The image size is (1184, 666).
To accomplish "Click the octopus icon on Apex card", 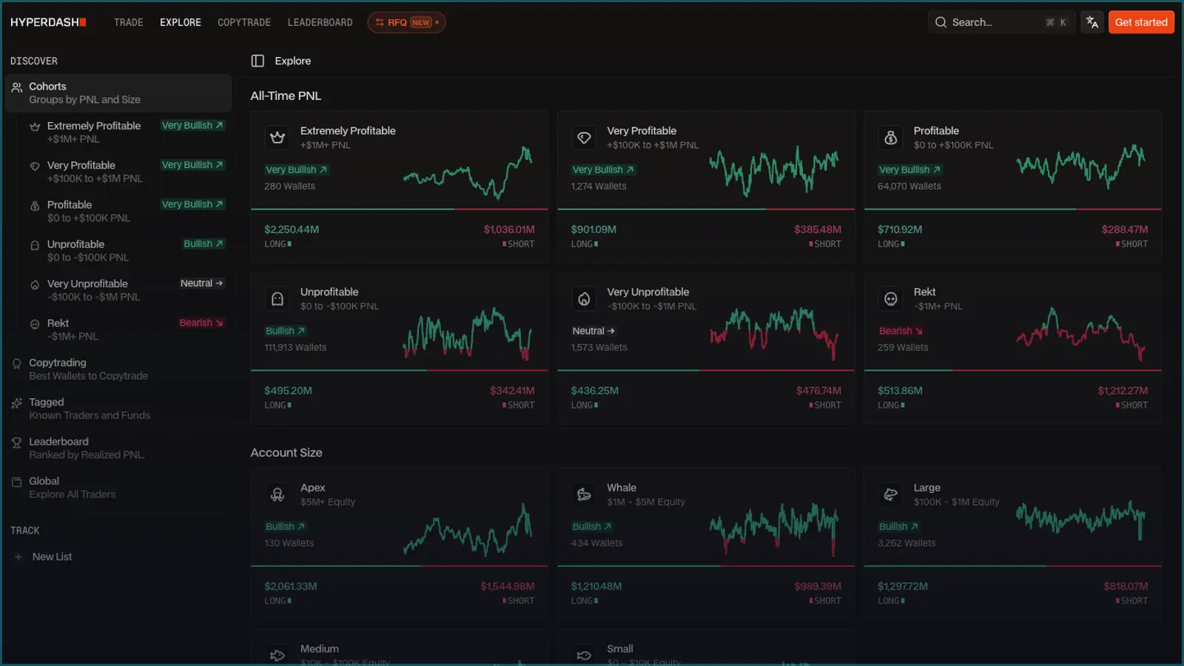I will pyautogui.click(x=277, y=494).
